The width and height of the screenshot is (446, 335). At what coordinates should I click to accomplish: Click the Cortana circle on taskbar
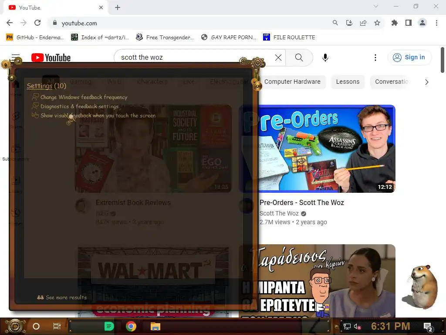(36, 326)
